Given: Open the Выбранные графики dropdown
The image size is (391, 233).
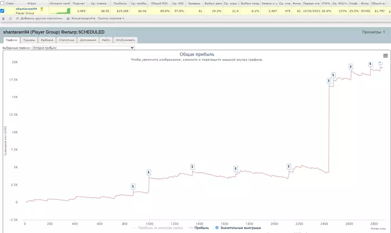Looking at the screenshot, I should tap(83, 47).
